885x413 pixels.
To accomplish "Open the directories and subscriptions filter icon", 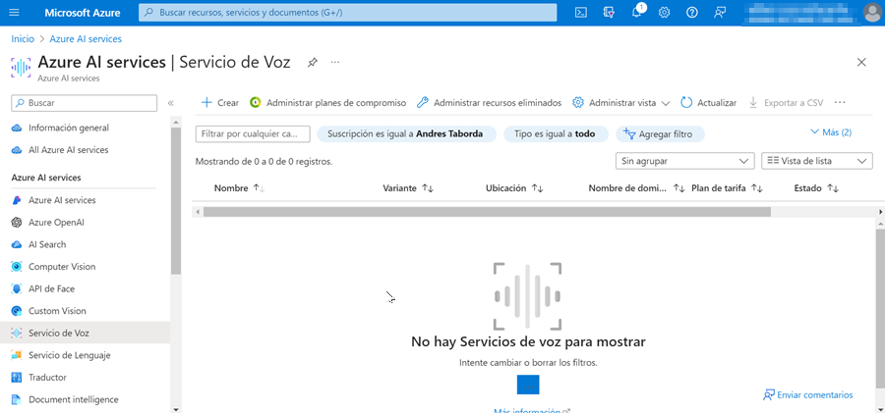I will coord(609,13).
